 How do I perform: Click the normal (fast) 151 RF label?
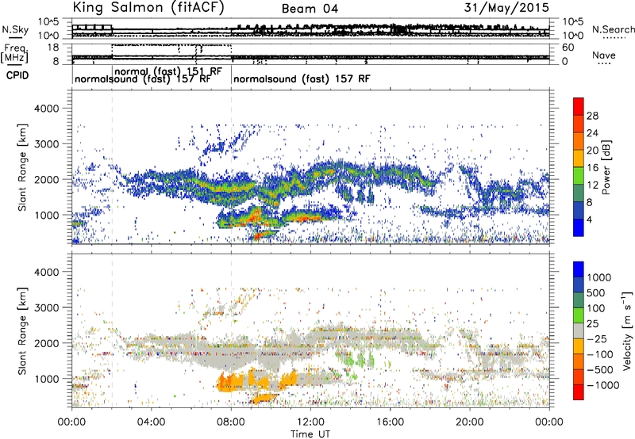pos(168,71)
